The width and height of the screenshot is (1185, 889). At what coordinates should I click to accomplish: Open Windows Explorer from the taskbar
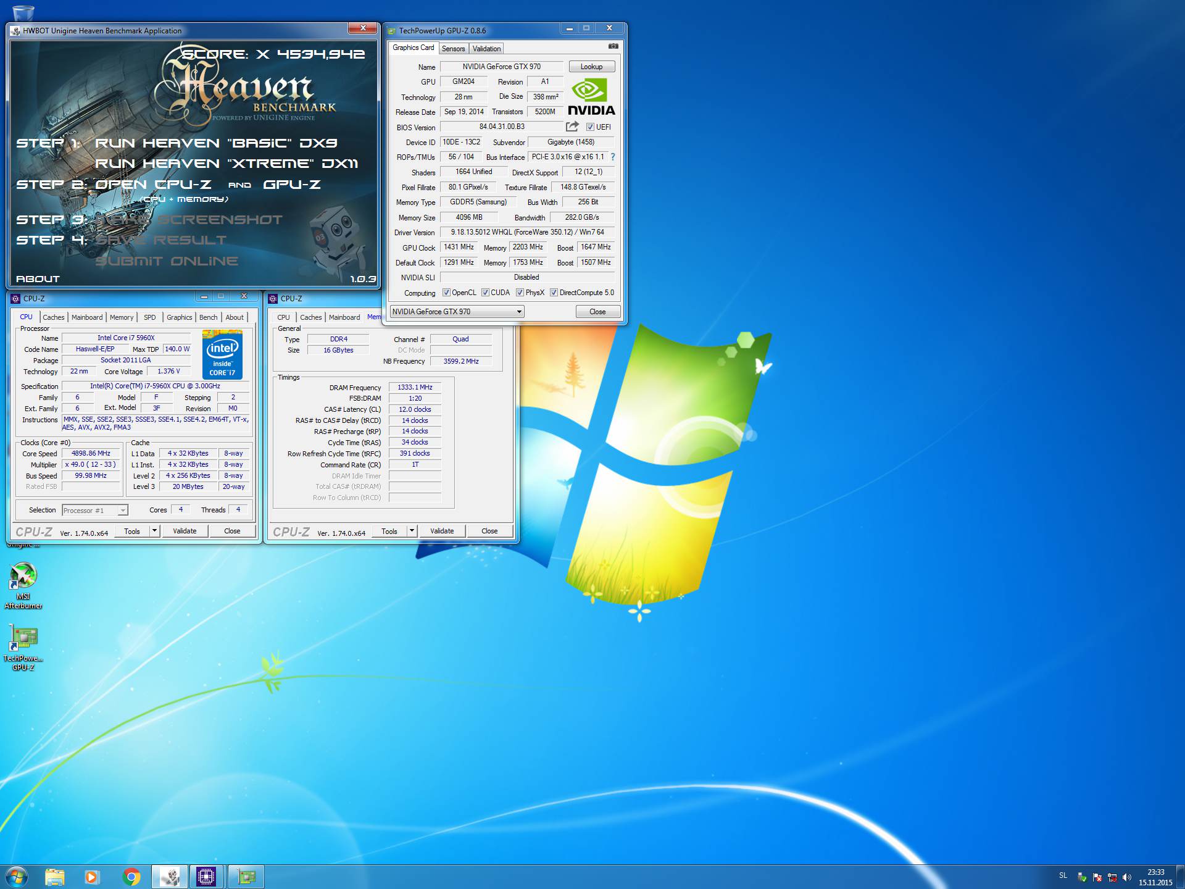click(55, 877)
